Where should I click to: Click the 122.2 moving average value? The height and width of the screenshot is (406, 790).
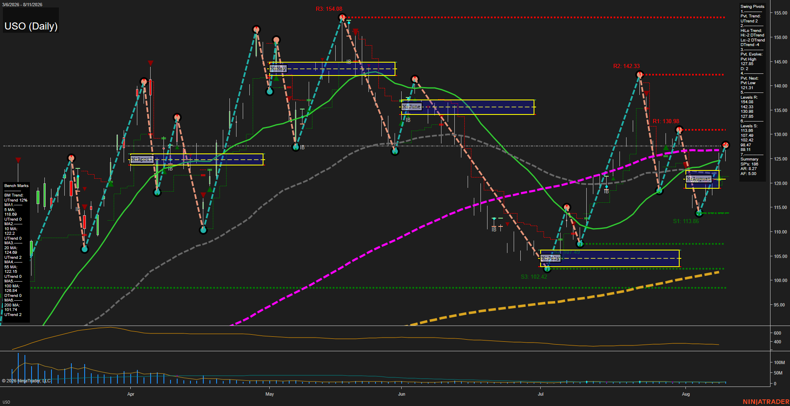coord(10,233)
